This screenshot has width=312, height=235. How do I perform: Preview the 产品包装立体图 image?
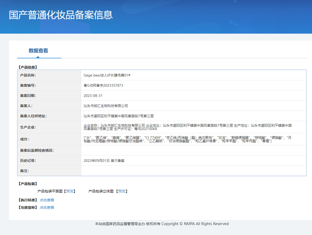pos(122,191)
